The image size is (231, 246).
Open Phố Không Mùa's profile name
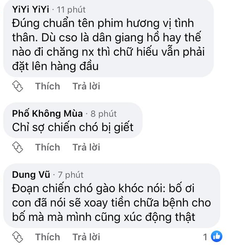(47, 113)
